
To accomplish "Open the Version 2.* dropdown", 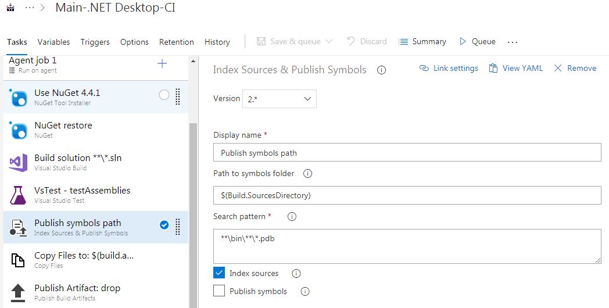I will (x=280, y=99).
